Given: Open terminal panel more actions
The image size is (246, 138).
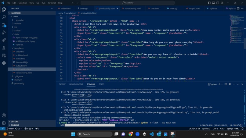Looking at the screenshot, I should [x=234, y=84].
